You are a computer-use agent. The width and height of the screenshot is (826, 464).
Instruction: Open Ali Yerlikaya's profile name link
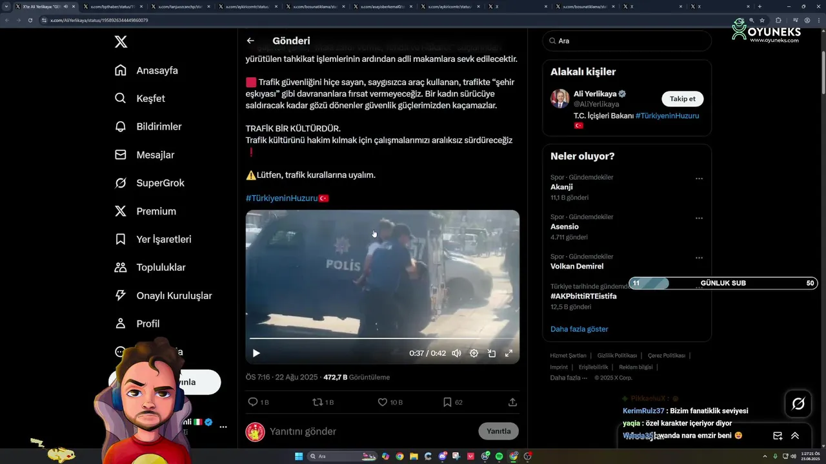click(595, 93)
